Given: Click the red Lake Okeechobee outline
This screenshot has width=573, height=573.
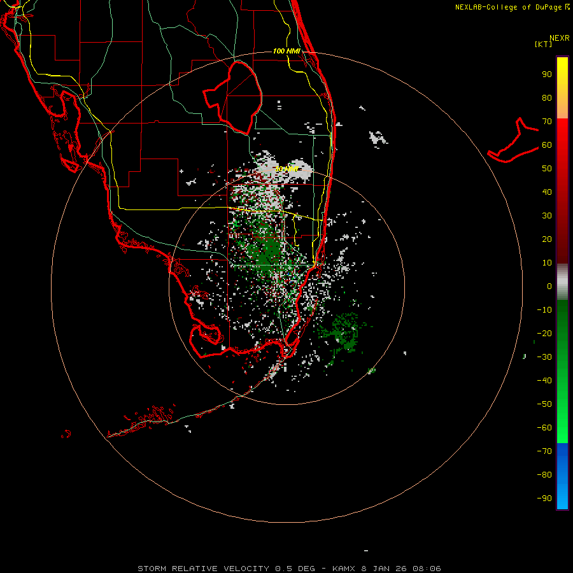Looking at the screenshot, I should point(233,97).
